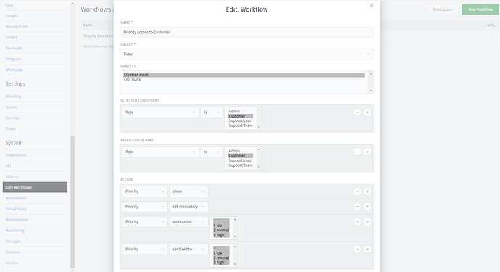Add a new row under Selected Conditions

click(x=367, y=112)
